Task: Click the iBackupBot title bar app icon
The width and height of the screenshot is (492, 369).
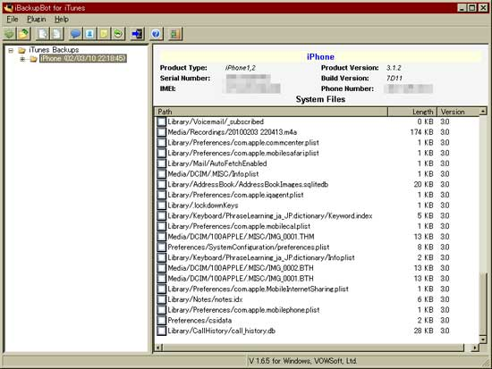Action: click(x=8, y=7)
